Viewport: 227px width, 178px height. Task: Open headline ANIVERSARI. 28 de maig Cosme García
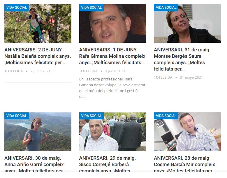[184, 164]
